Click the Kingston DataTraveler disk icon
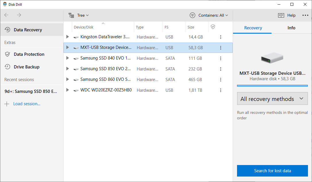312x182 pixels. 76,37
